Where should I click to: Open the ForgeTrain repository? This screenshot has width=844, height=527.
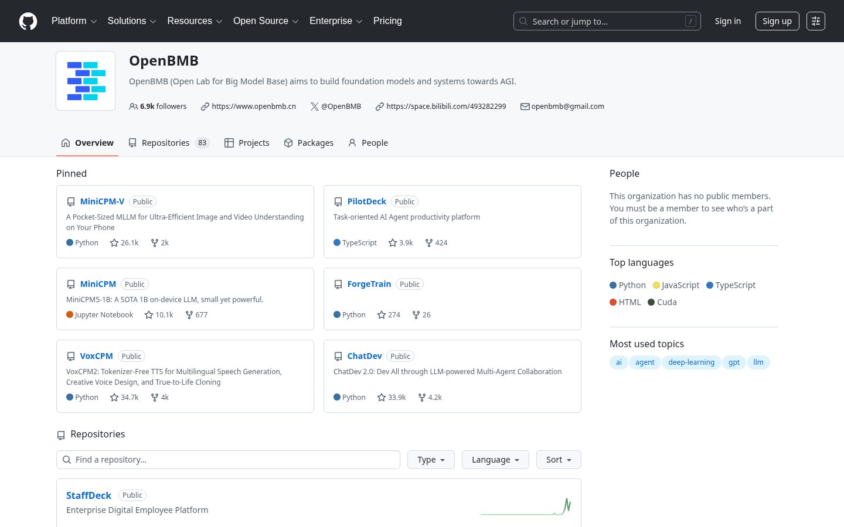pos(369,284)
